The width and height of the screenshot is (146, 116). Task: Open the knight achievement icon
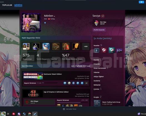[36, 46]
